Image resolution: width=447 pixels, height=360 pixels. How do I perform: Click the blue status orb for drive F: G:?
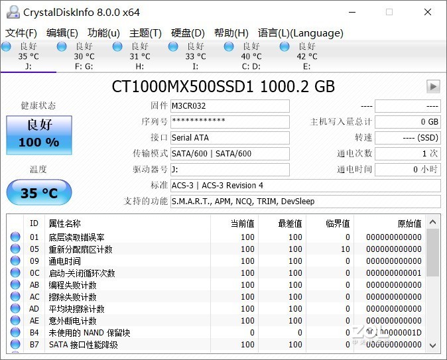(x=62, y=46)
